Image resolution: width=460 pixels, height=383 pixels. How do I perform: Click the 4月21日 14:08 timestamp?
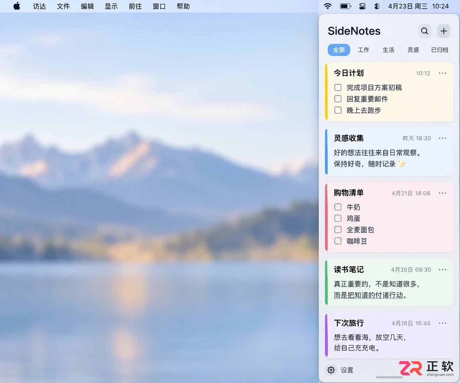tap(411, 193)
